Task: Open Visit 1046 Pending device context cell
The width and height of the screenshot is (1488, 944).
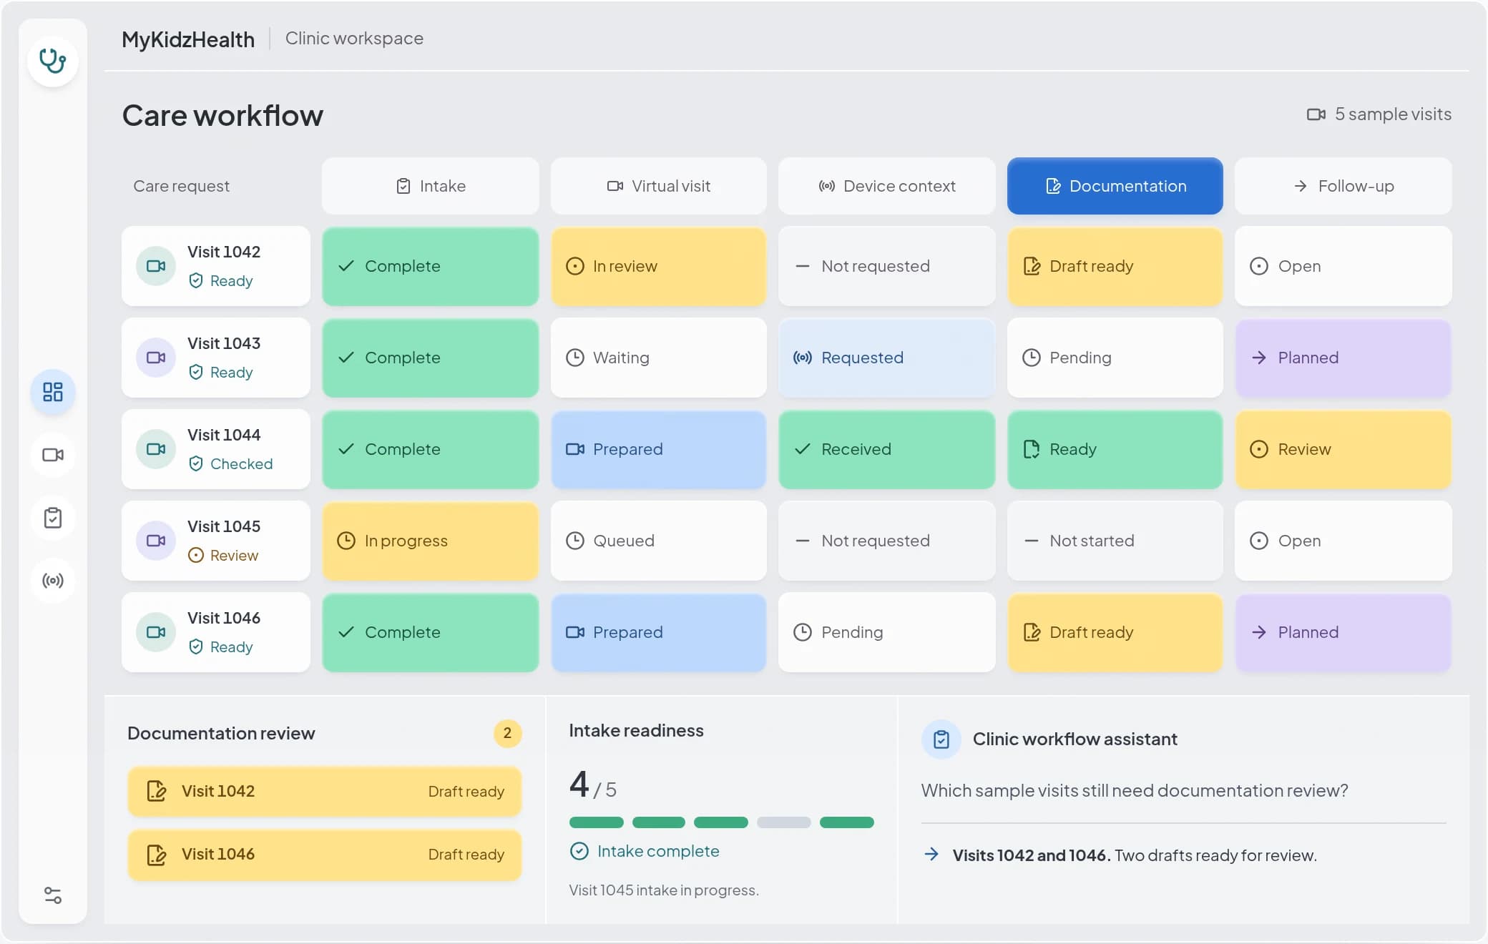Action: 887,632
